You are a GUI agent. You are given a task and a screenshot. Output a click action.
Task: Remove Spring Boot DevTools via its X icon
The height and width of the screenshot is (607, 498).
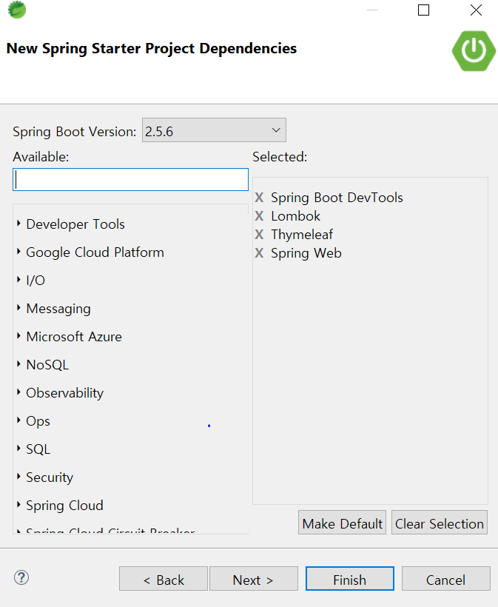pyautogui.click(x=259, y=198)
